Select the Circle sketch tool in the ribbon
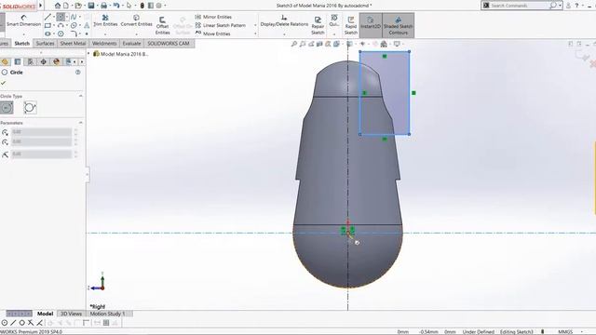 [61, 17]
